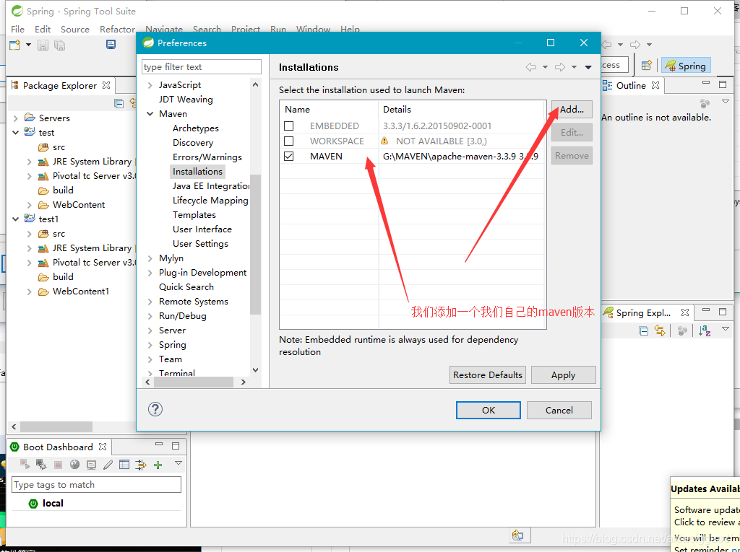Click the Package Explorer horizontal scrollbar thumb
Image resolution: width=740 pixels, height=552 pixels.
tap(56, 426)
